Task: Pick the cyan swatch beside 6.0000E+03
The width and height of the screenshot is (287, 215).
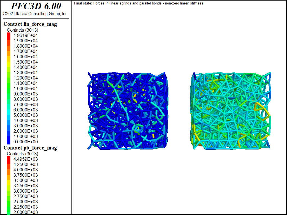Action: (8, 110)
